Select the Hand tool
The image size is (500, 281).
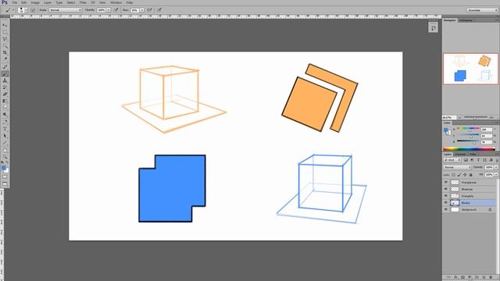(x=5, y=150)
